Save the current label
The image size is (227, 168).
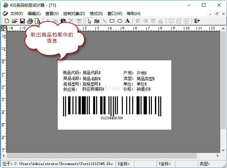[22, 21]
